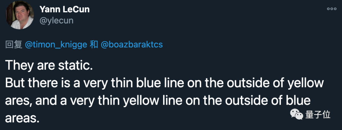
Task: Visit the @boazbaraktcs mention link
Action: 131,45
